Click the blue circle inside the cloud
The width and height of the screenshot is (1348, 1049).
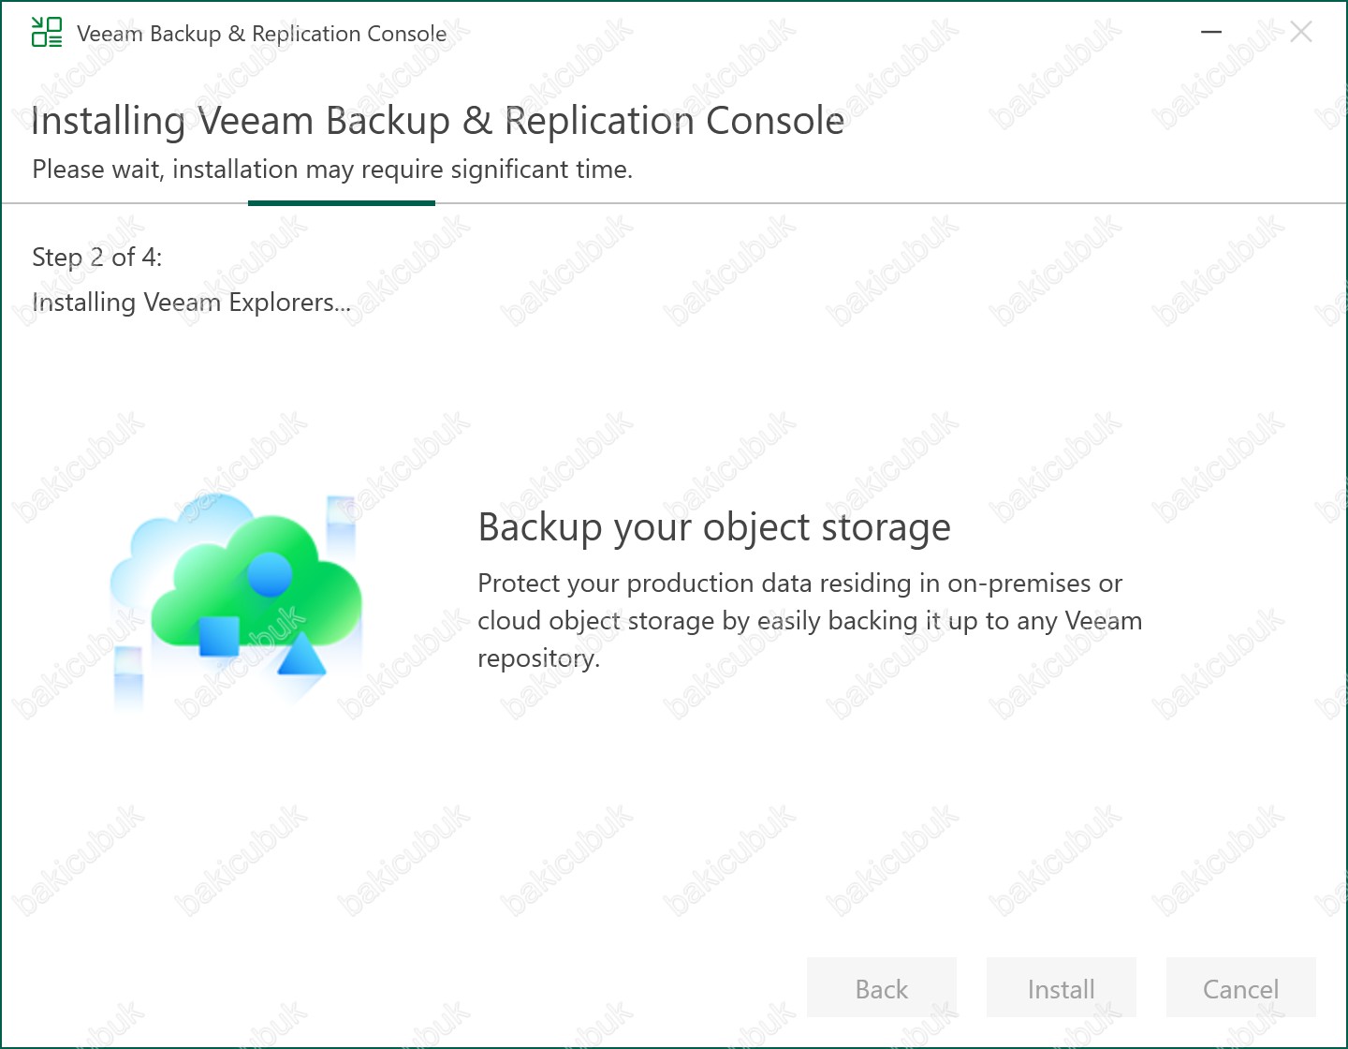(x=270, y=573)
